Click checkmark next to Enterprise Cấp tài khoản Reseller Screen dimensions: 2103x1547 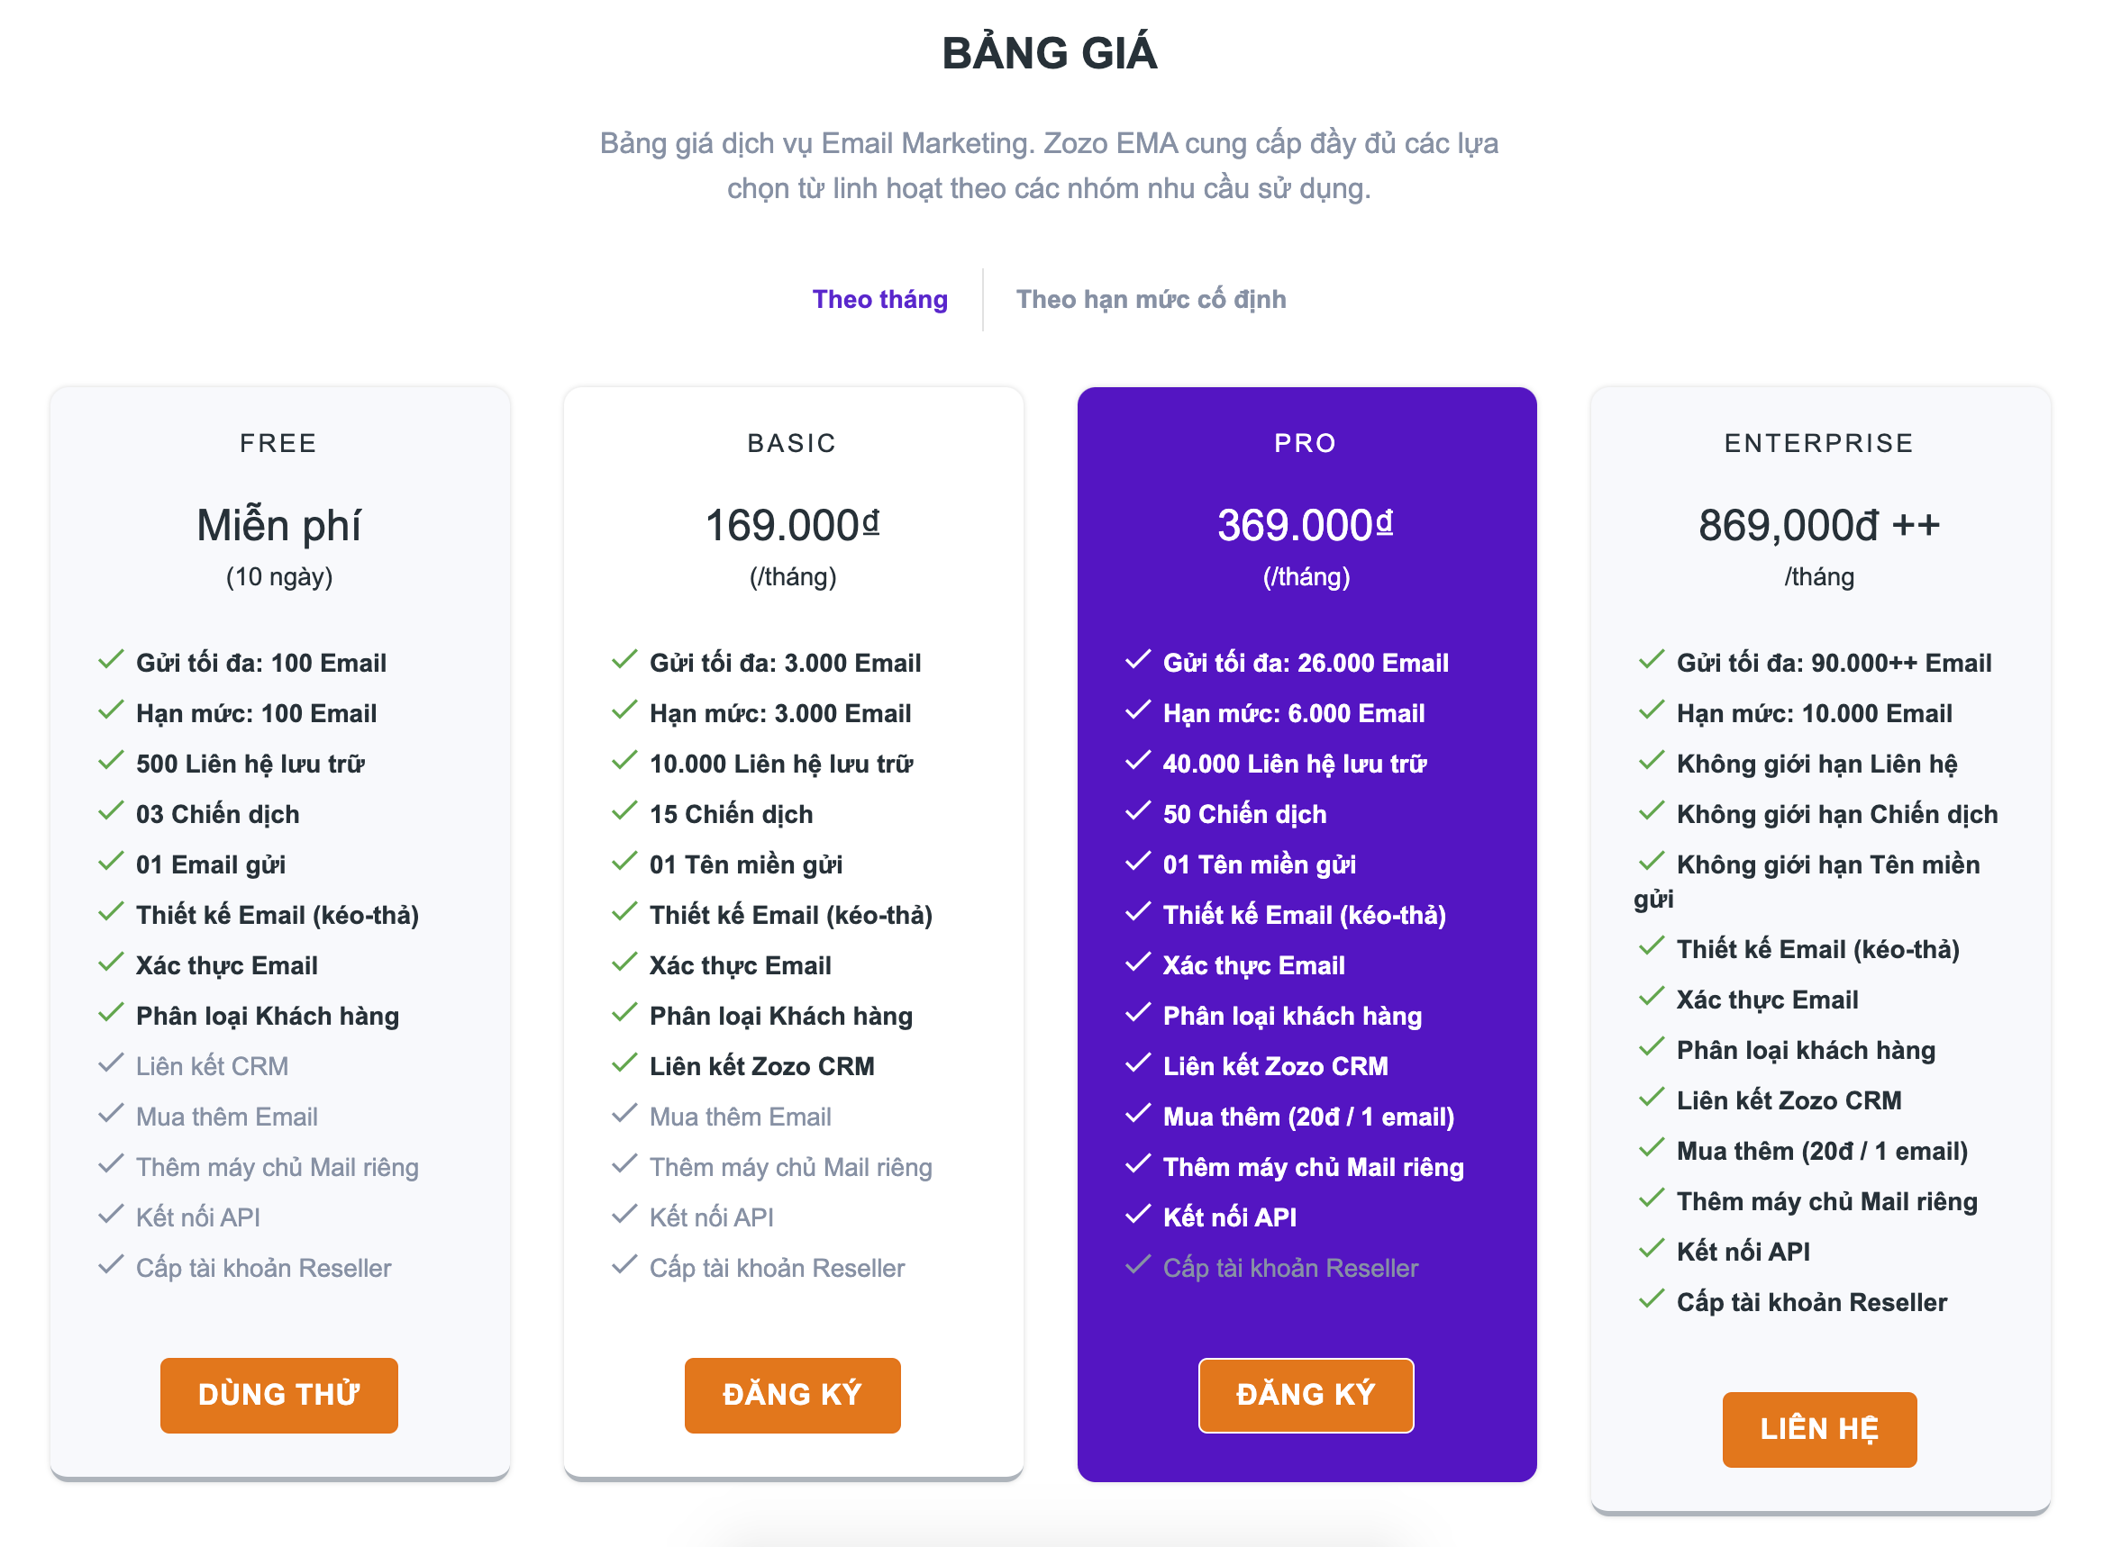[x=1652, y=1299]
